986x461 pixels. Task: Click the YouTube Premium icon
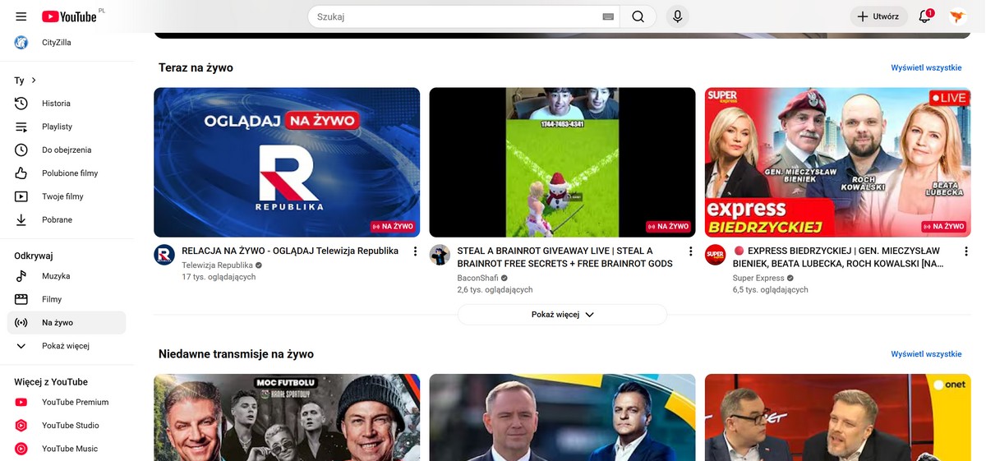tap(21, 402)
